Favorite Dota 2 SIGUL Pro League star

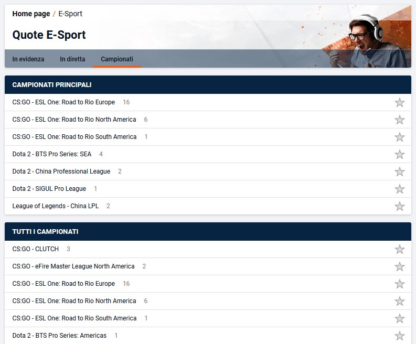coord(399,189)
